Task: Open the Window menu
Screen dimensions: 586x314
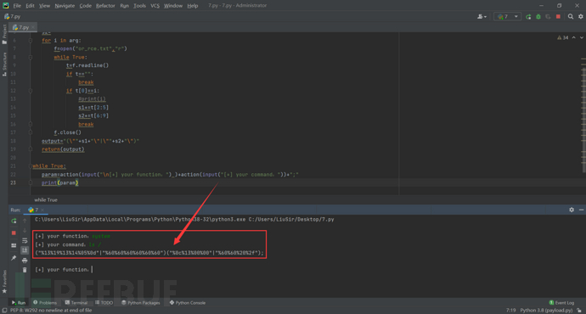Action: [x=173, y=6]
